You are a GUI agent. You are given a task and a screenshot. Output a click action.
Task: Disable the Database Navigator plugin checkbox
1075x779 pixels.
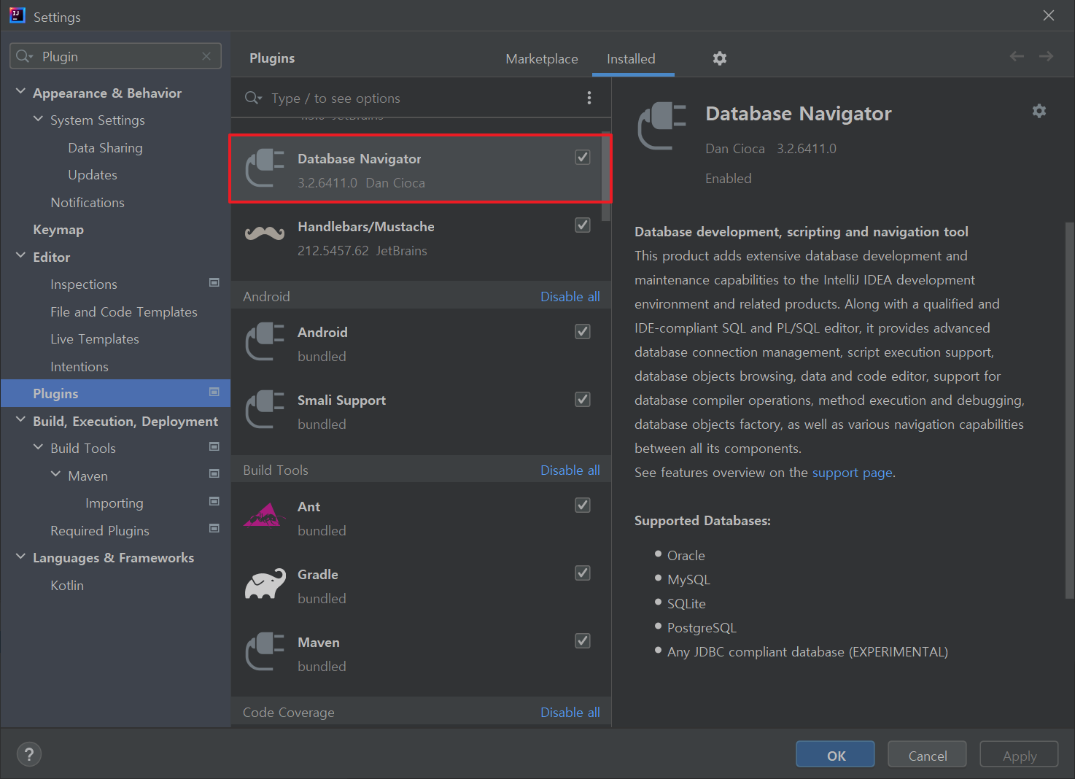tap(583, 157)
